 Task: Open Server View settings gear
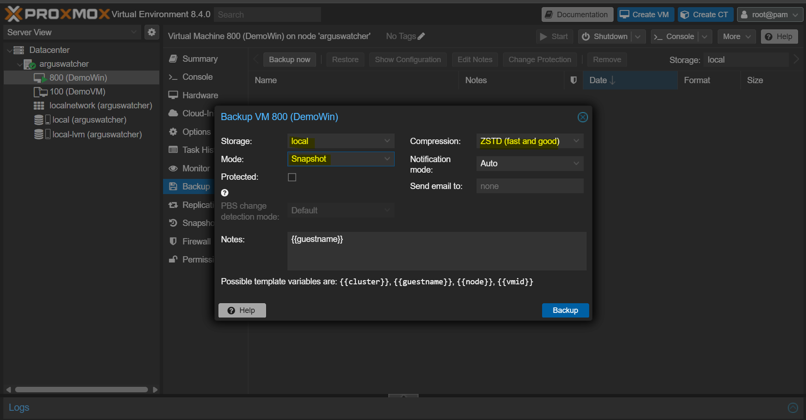pyautogui.click(x=152, y=32)
